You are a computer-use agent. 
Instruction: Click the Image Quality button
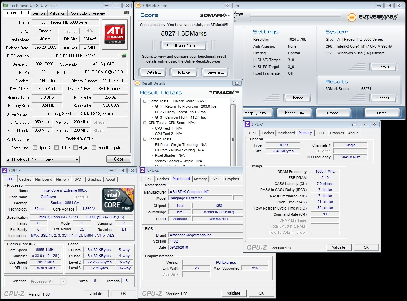tap(257, 113)
